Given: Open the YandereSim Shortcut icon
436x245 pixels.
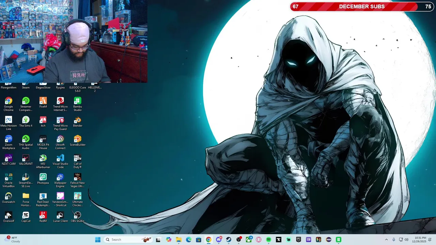Looking at the screenshot, I should coord(60,199).
